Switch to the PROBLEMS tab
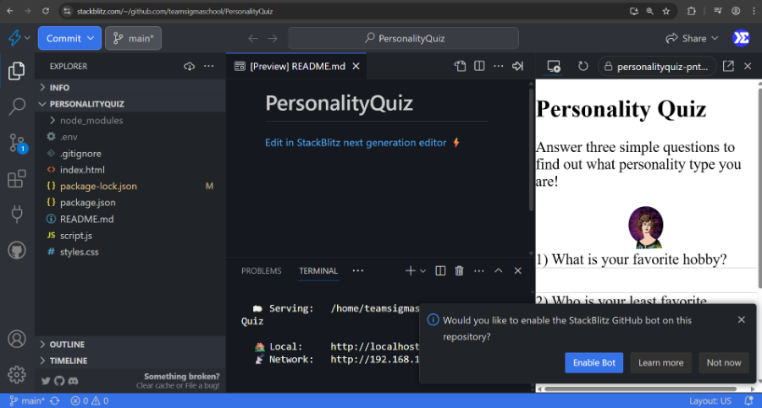Viewport: 762px width, 408px height. [x=261, y=270]
